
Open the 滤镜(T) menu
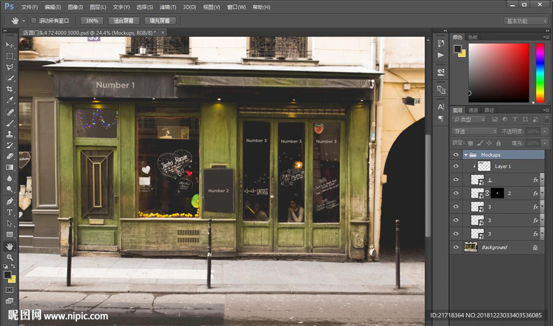pos(168,7)
